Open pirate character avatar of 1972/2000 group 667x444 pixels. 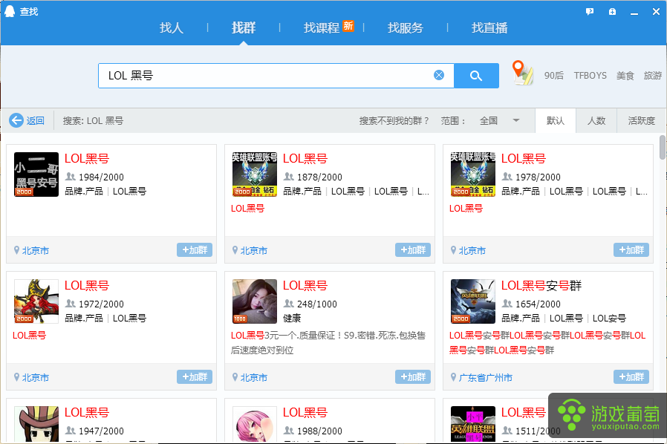tap(36, 301)
